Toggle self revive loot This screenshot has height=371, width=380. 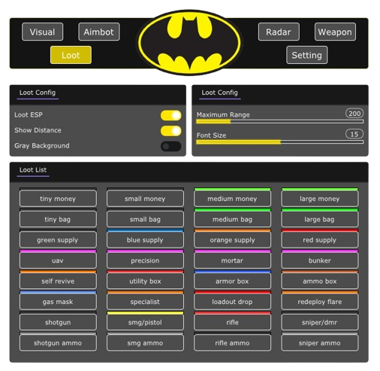pos(58,281)
